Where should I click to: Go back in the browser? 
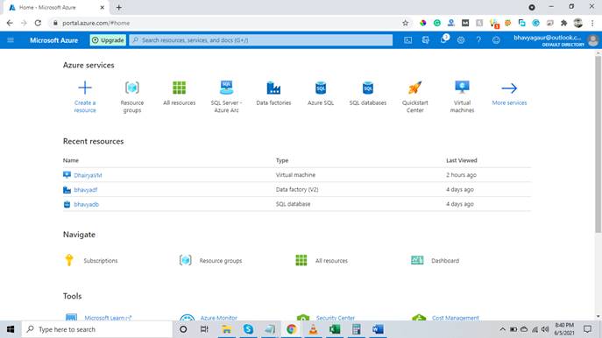click(10, 23)
